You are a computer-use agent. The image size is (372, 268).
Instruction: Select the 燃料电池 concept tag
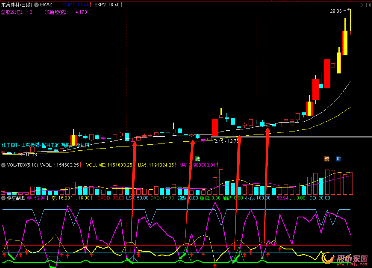50,145
